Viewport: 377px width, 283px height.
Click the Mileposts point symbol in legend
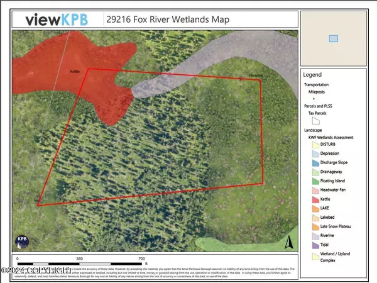pyautogui.click(x=314, y=99)
